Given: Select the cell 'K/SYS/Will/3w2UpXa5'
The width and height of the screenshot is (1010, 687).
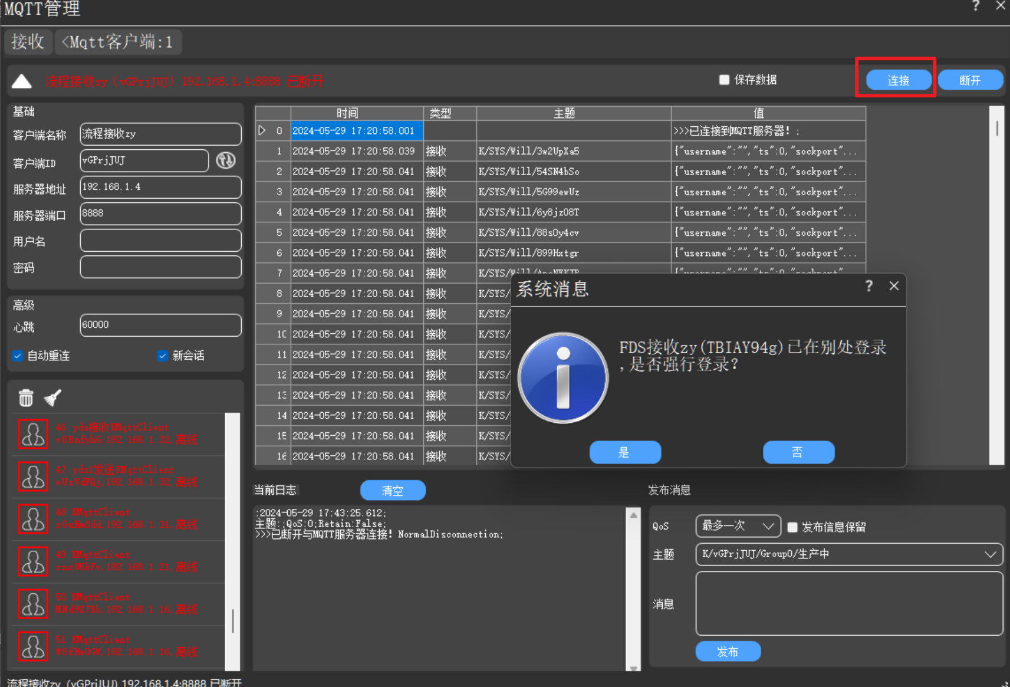Looking at the screenshot, I should click(x=574, y=151).
